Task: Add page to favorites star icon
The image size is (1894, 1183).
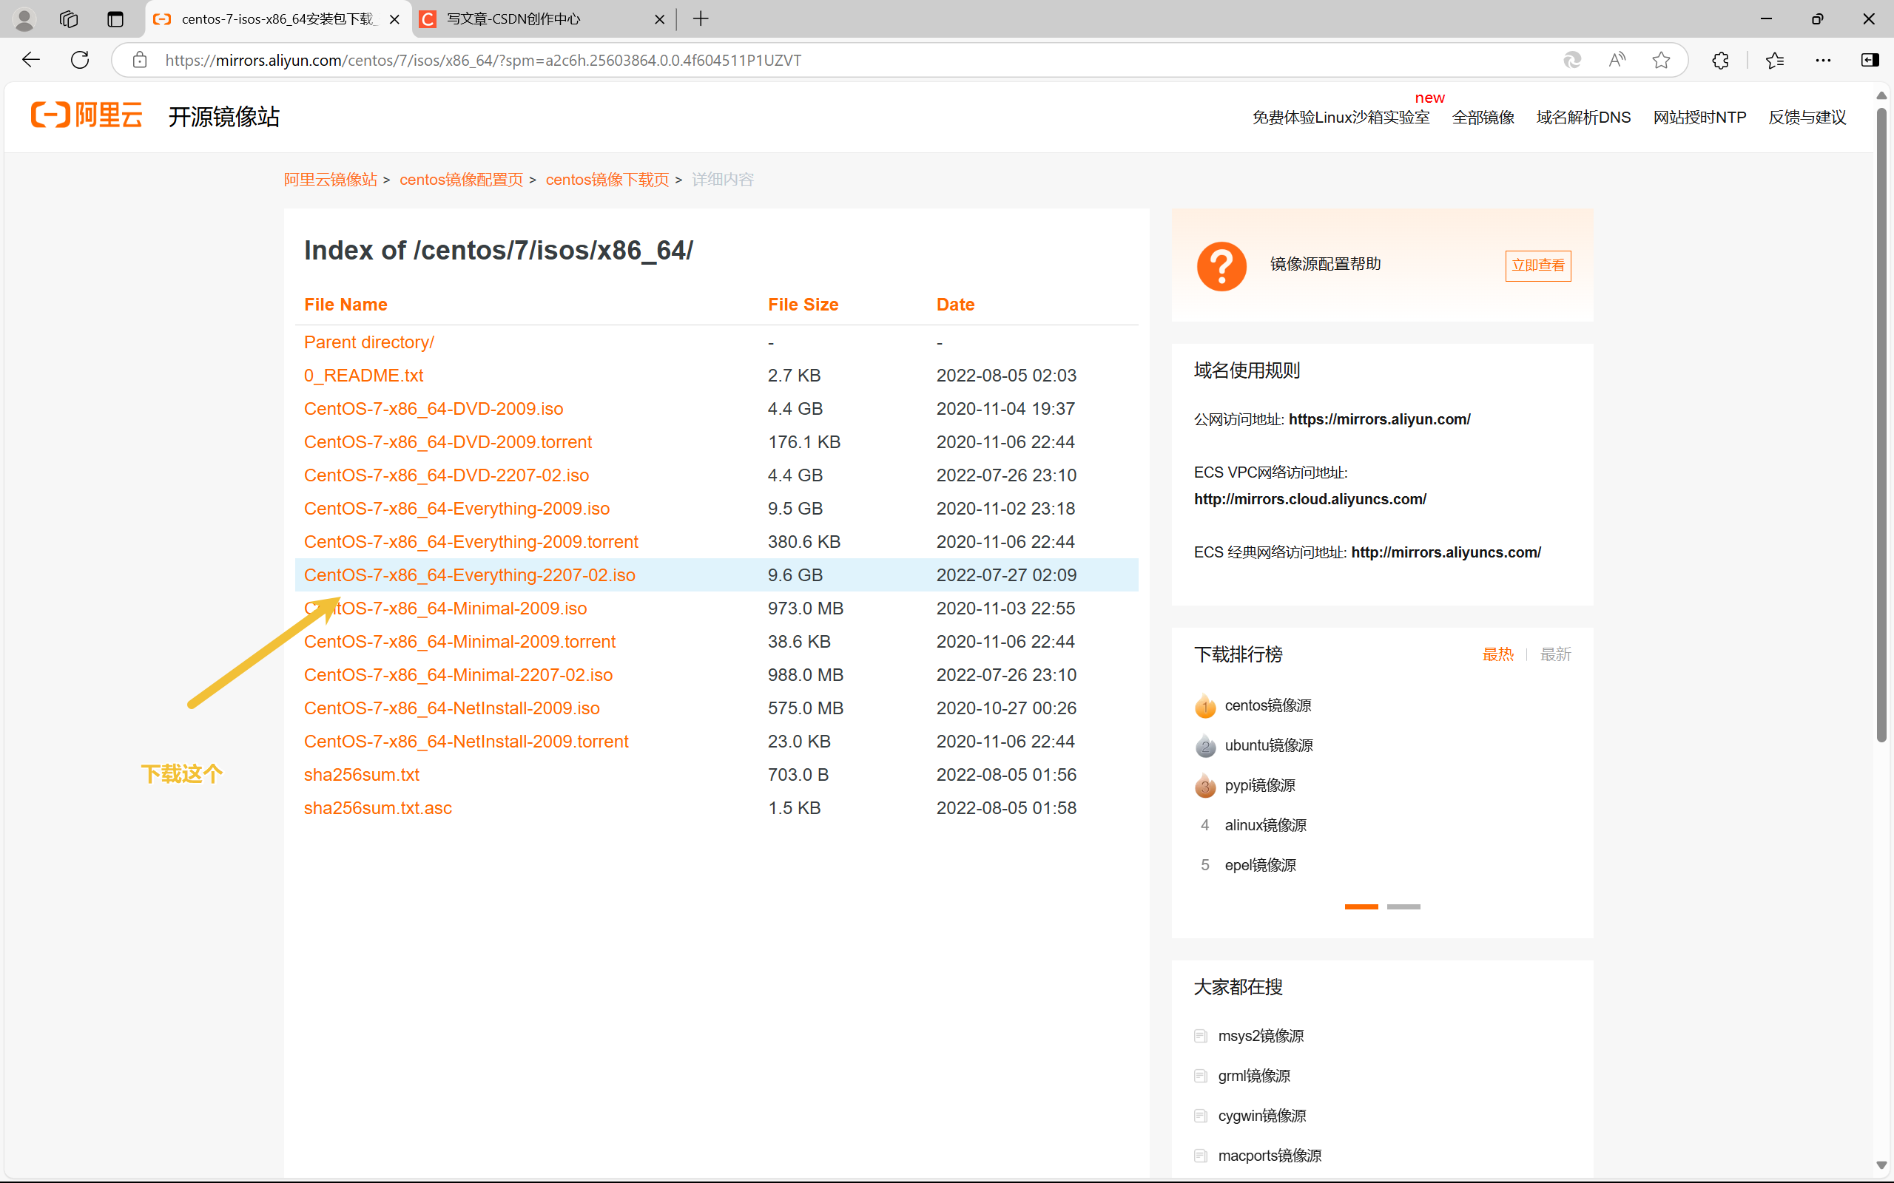Action: tap(1661, 60)
